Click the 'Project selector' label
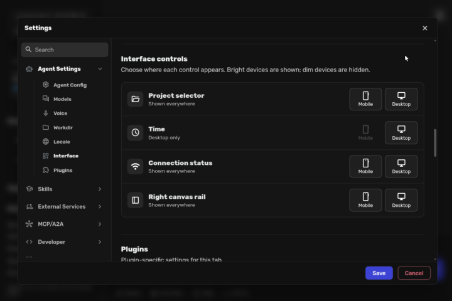Viewport: 452px width, 301px height. pos(176,95)
